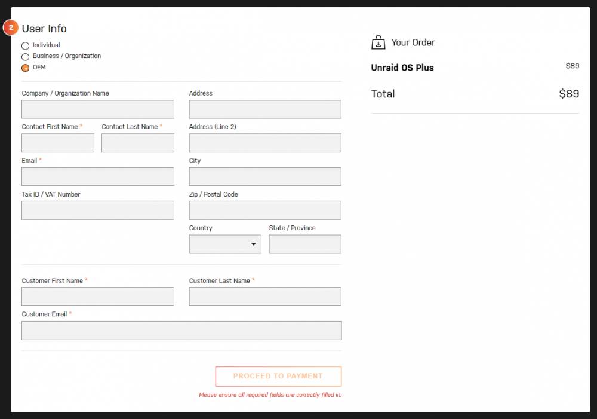Screen dimensions: 597x419
Task: Click the Tax ID / VAT Number field
Action: click(x=98, y=210)
